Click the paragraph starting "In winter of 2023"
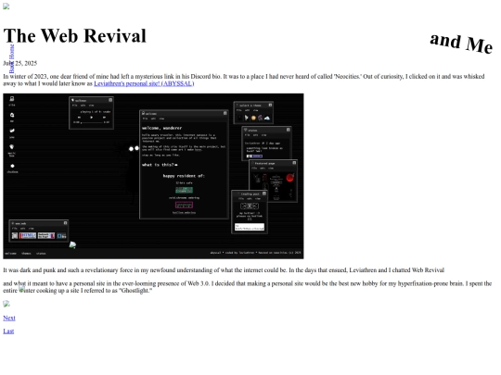This screenshot has width=501, height=375. (x=244, y=80)
